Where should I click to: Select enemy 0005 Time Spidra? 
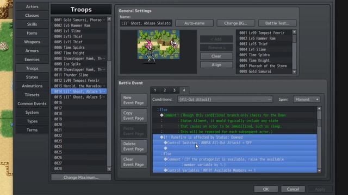click(x=264, y=55)
